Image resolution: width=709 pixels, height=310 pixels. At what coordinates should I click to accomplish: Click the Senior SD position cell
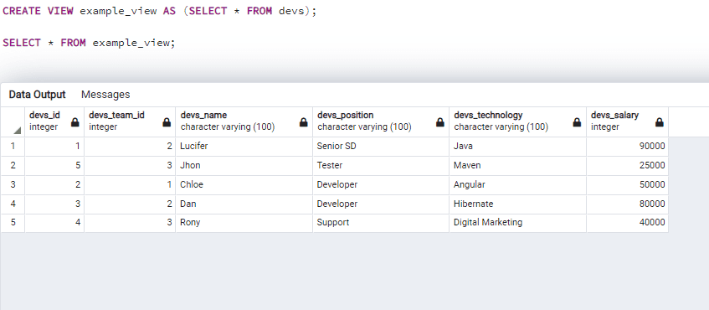(x=381, y=147)
